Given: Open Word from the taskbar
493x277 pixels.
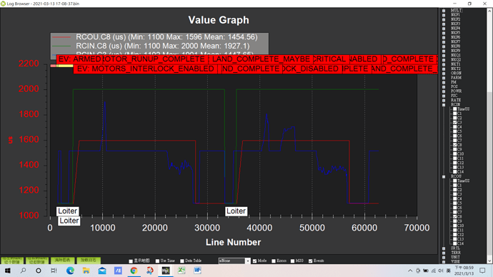Looking at the screenshot, I should click(x=197, y=271).
